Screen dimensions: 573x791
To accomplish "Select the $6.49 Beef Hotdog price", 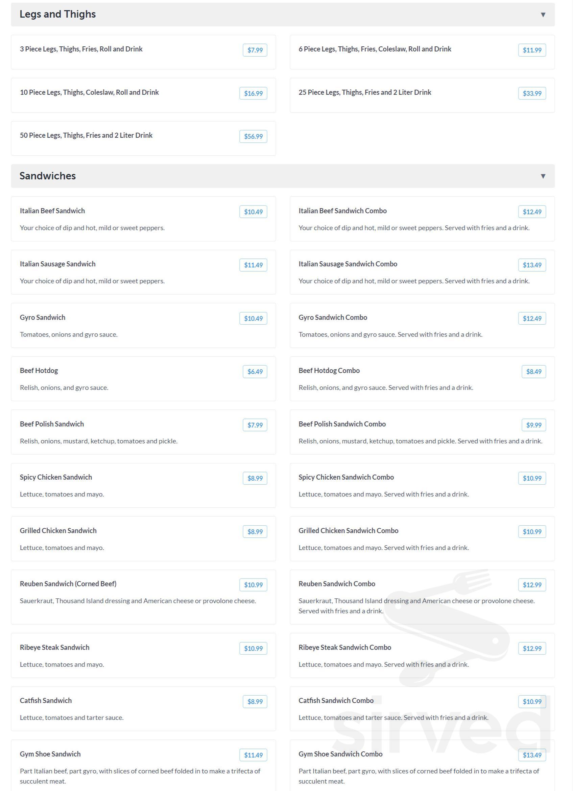I will 255,371.
